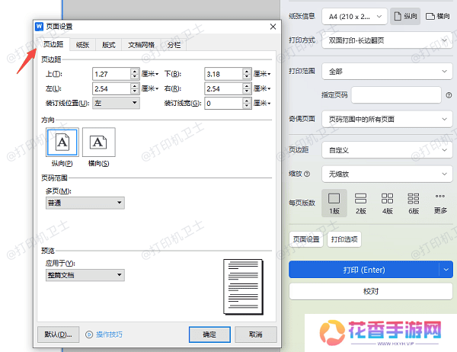Select the 1版 layout icon
Viewport: 457px width, 352px height.
tap(334, 203)
